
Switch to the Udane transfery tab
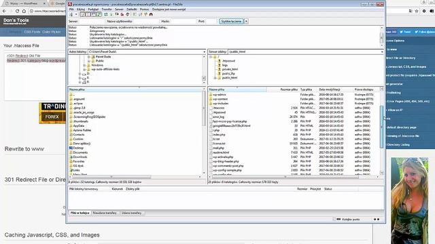pos(131,213)
